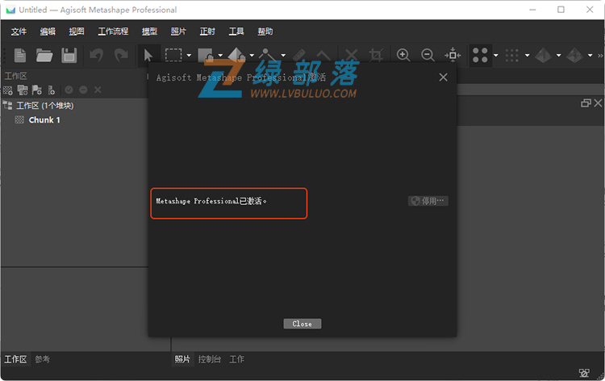Open the 模型 menu
Screen dimensions: 605x381
[149, 31]
